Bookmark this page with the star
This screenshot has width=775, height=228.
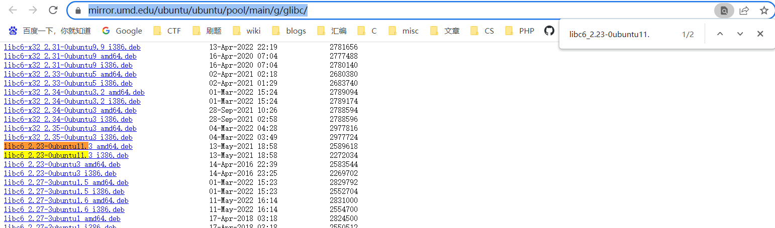[x=764, y=11]
